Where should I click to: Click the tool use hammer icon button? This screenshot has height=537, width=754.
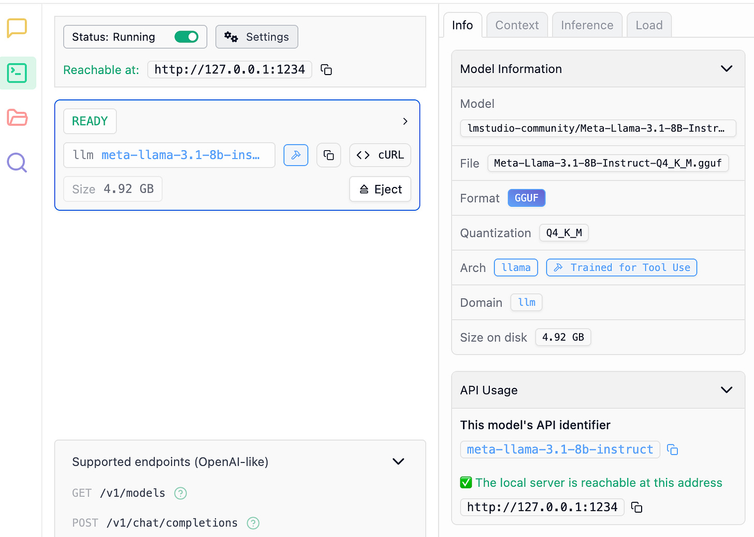coord(296,155)
